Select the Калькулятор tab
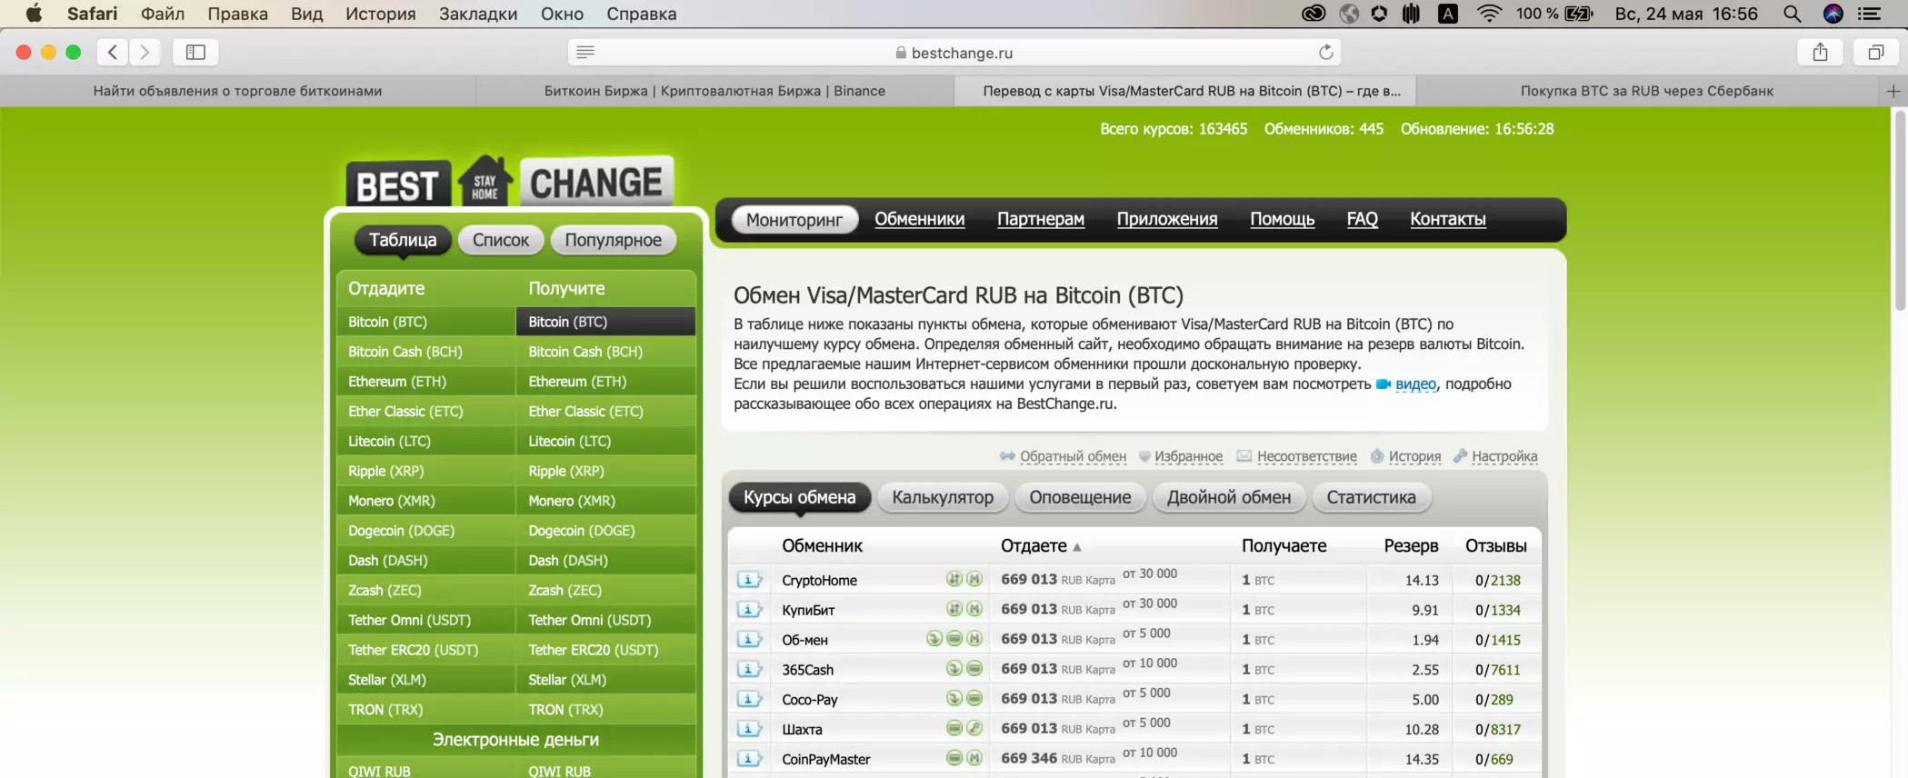The image size is (1908, 778). [943, 497]
